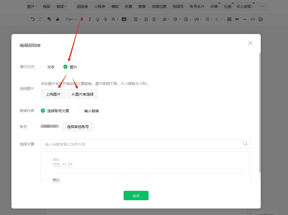Select the 文字 display mode radio button

click(43, 67)
